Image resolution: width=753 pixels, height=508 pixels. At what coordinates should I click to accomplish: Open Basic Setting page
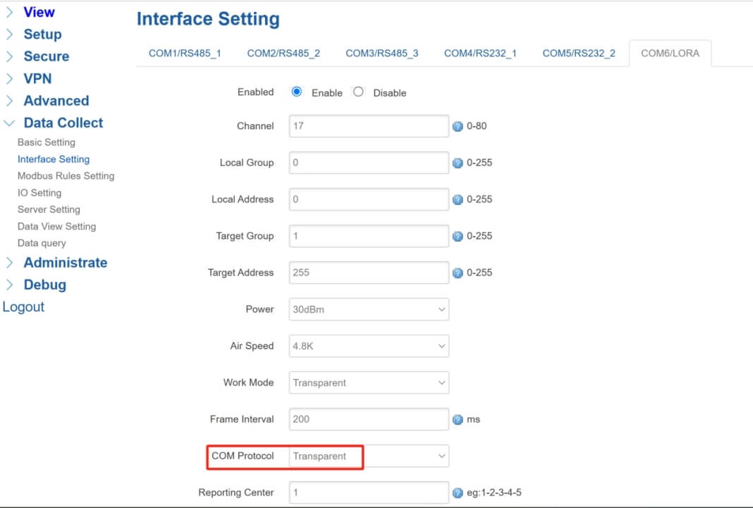tap(46, 143)
